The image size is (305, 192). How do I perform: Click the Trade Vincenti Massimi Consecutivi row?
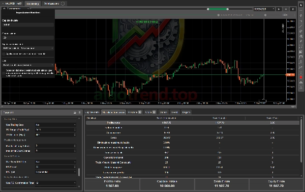tap(193, 162)
